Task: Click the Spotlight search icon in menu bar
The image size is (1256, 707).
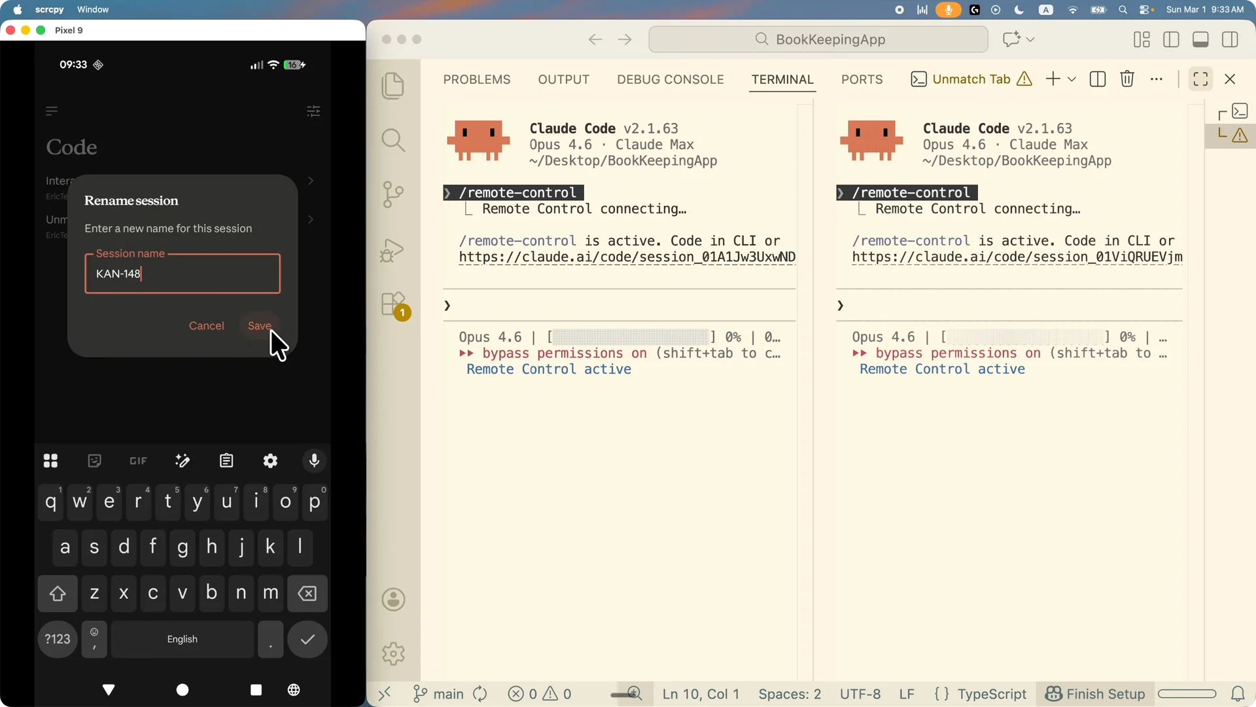Action: point(1123,9)
